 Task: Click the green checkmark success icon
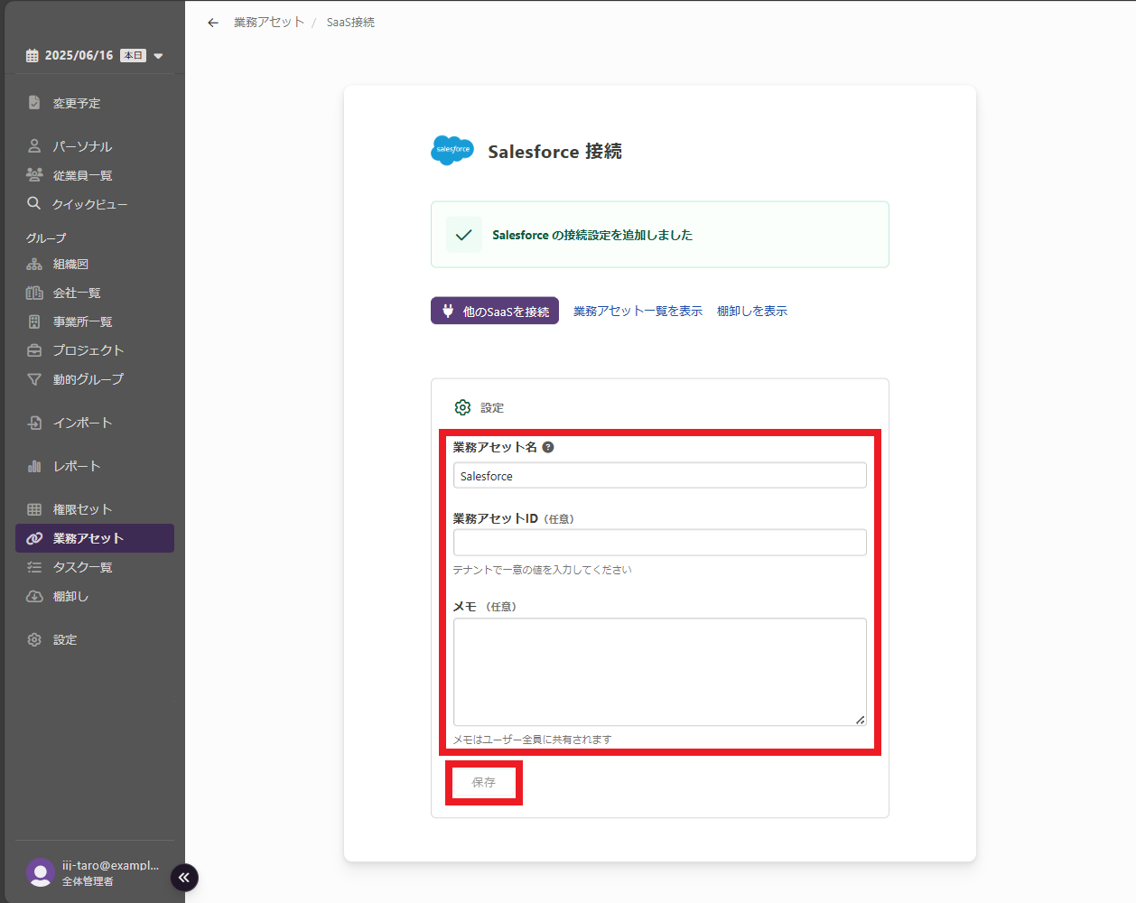(x=464, y=235)
